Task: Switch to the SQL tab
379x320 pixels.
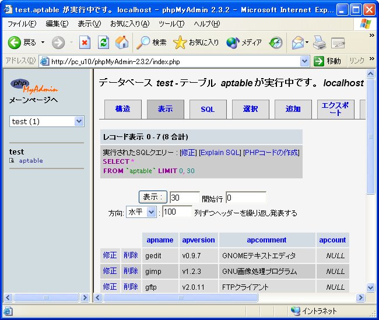Action: tap(208, 109)
